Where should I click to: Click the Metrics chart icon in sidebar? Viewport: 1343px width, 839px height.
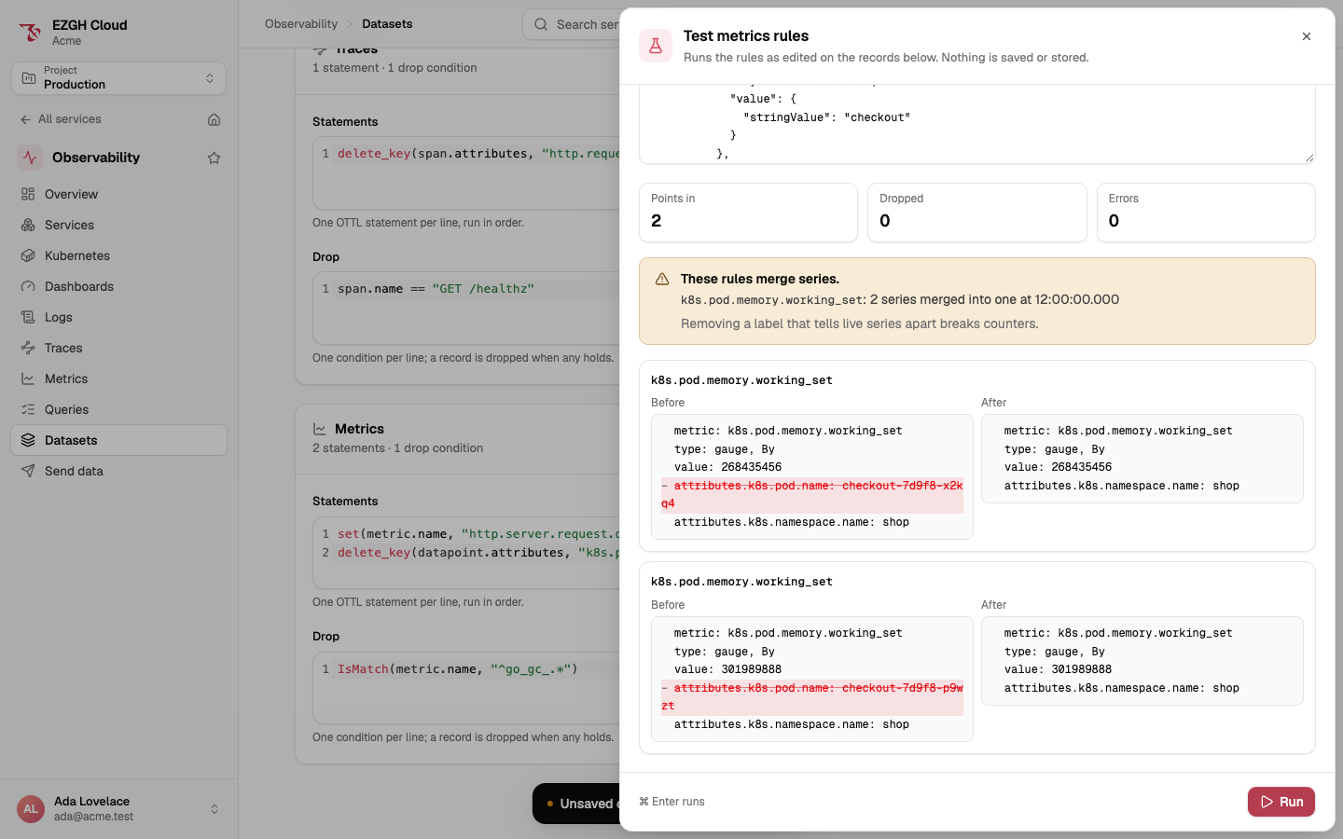pyautogui.click(x=28, y=378)
